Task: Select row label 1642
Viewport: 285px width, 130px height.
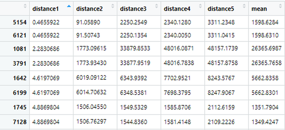Action: point(20,77)
